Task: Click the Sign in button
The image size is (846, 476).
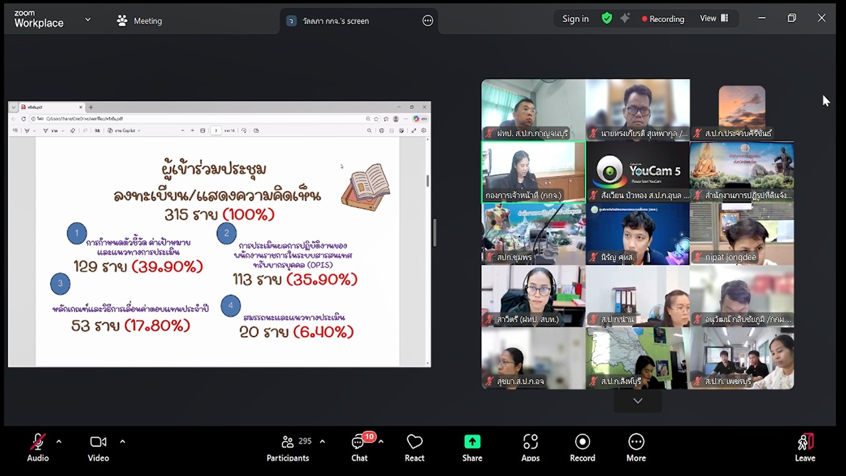Action: click(x=575, y=19)
